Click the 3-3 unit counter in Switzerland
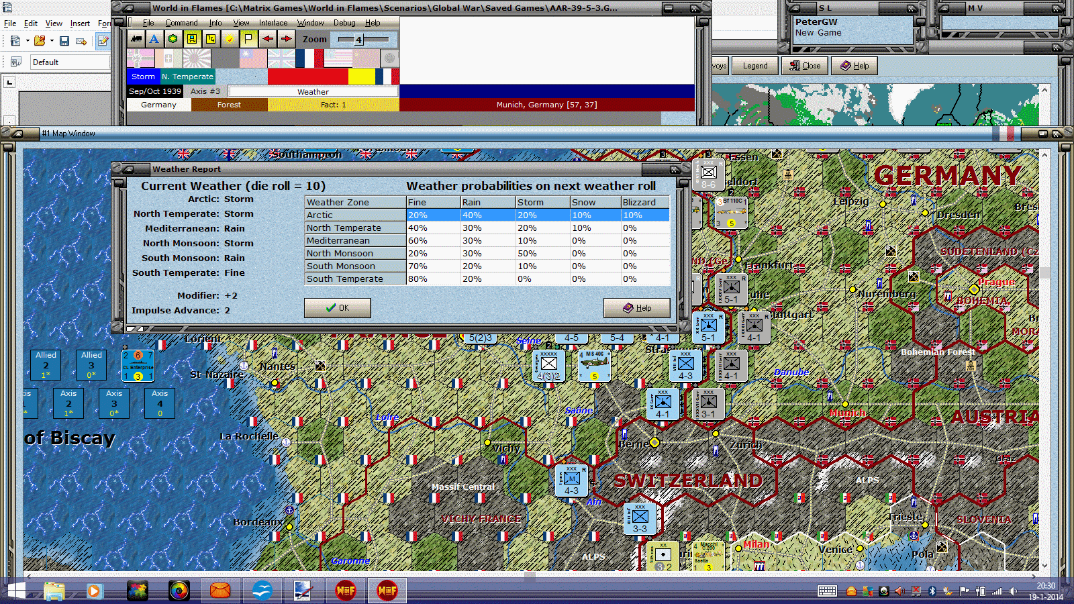The height and width of the screenshot is (604, 1074). click(x=640, y=519)
